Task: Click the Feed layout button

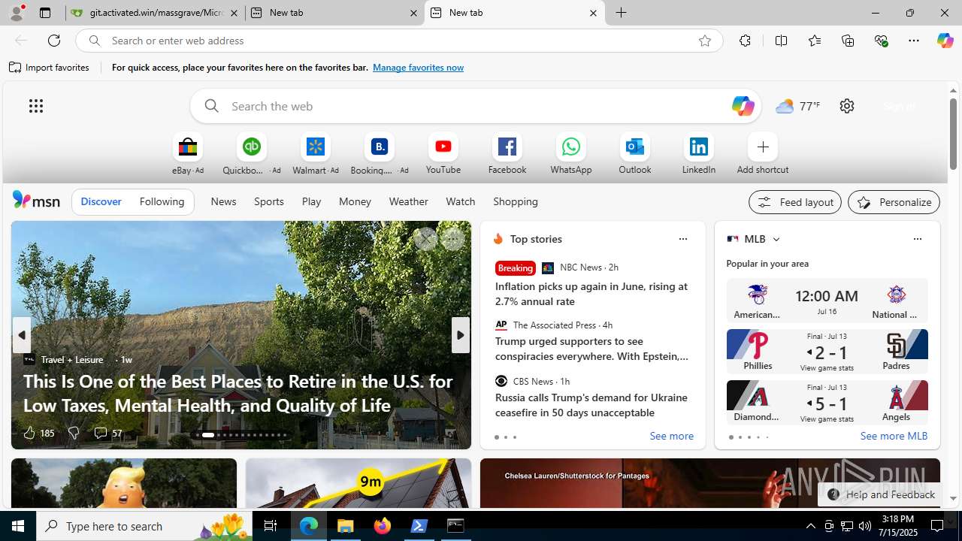Action: coord(795,202)
